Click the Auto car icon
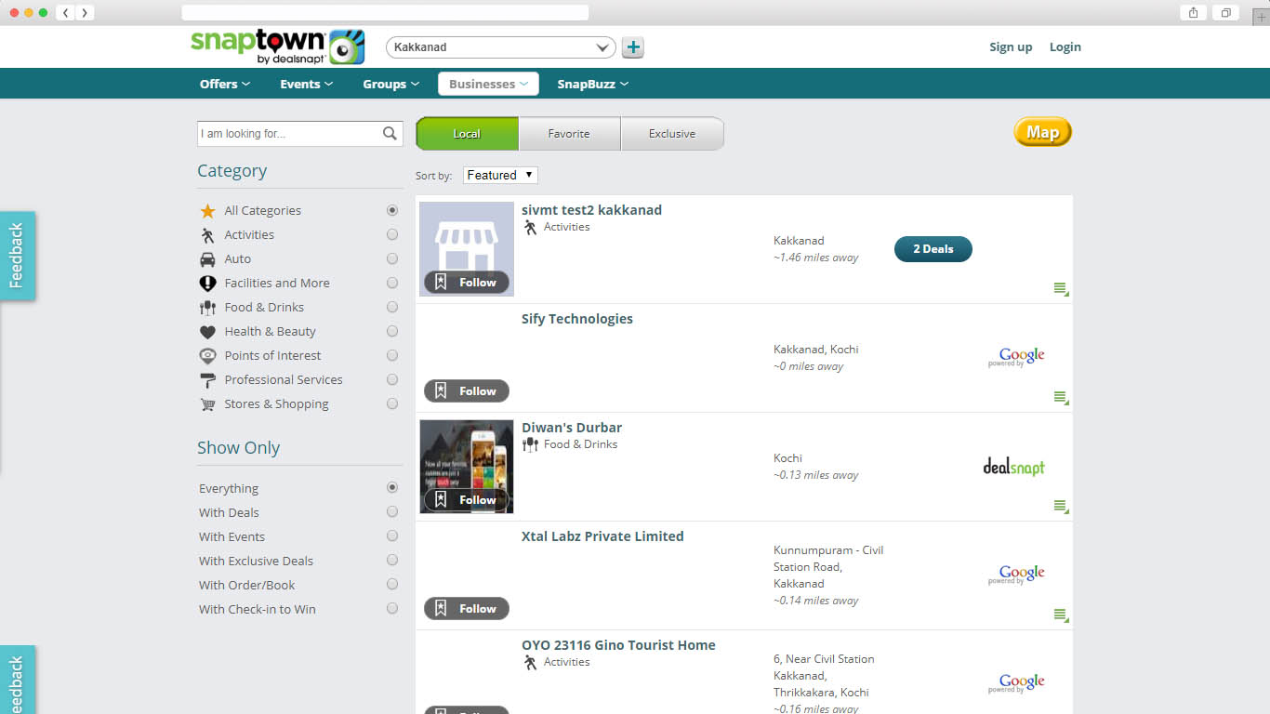 (207, 259)
